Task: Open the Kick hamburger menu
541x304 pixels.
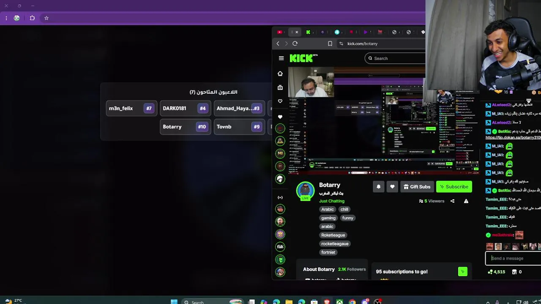Action: (x=281, y=58)
